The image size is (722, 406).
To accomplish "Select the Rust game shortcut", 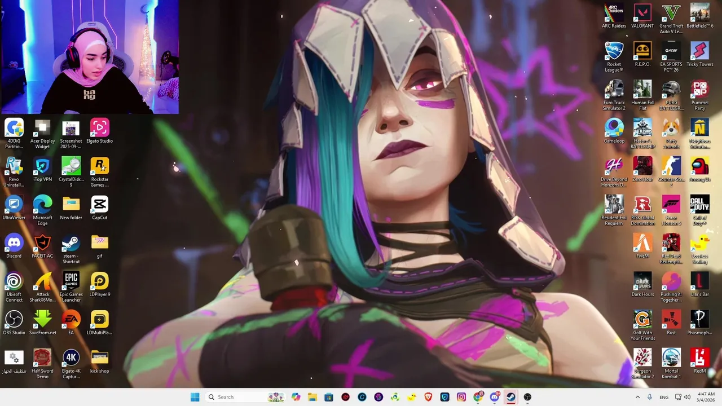I will [671, 323].
